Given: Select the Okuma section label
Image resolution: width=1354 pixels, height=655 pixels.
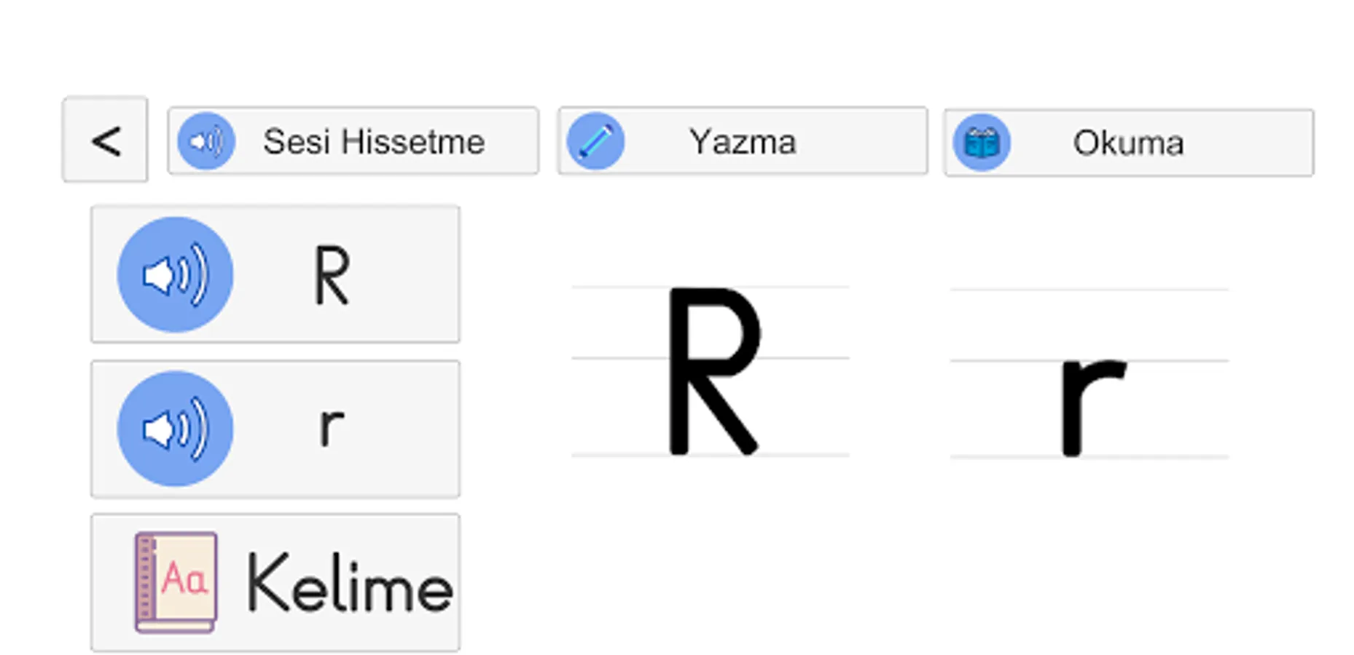Looking at the screenshot, I should click(1127, 143).
